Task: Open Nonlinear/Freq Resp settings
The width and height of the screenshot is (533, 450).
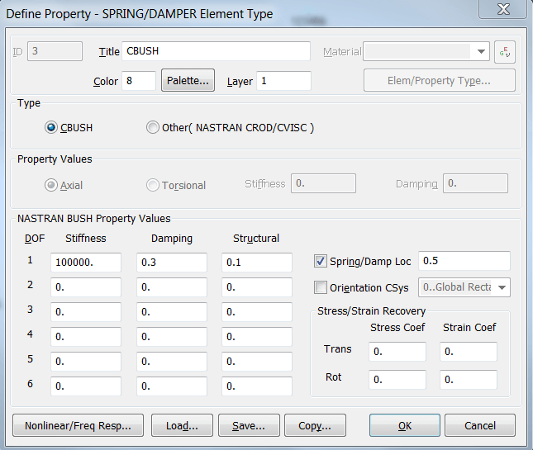Action: [x=78, y=425]
